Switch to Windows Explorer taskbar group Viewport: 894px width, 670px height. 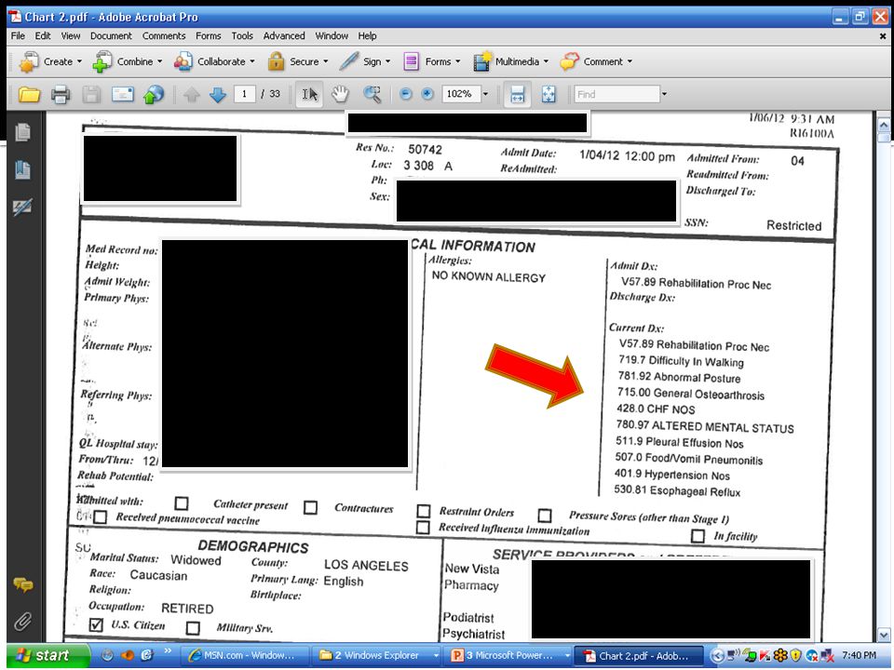(x=377, y=655)
